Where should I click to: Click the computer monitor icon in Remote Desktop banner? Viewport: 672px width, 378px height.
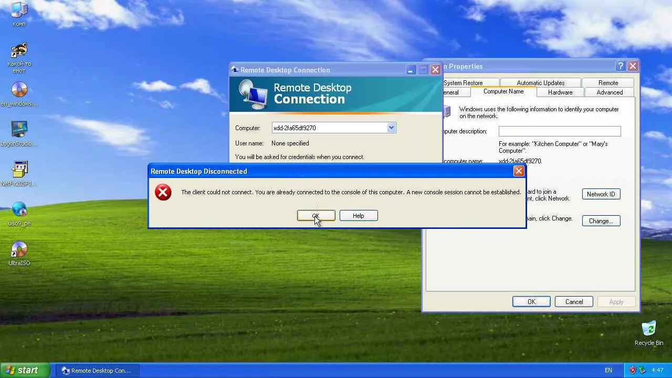click(x=253, y=94)
